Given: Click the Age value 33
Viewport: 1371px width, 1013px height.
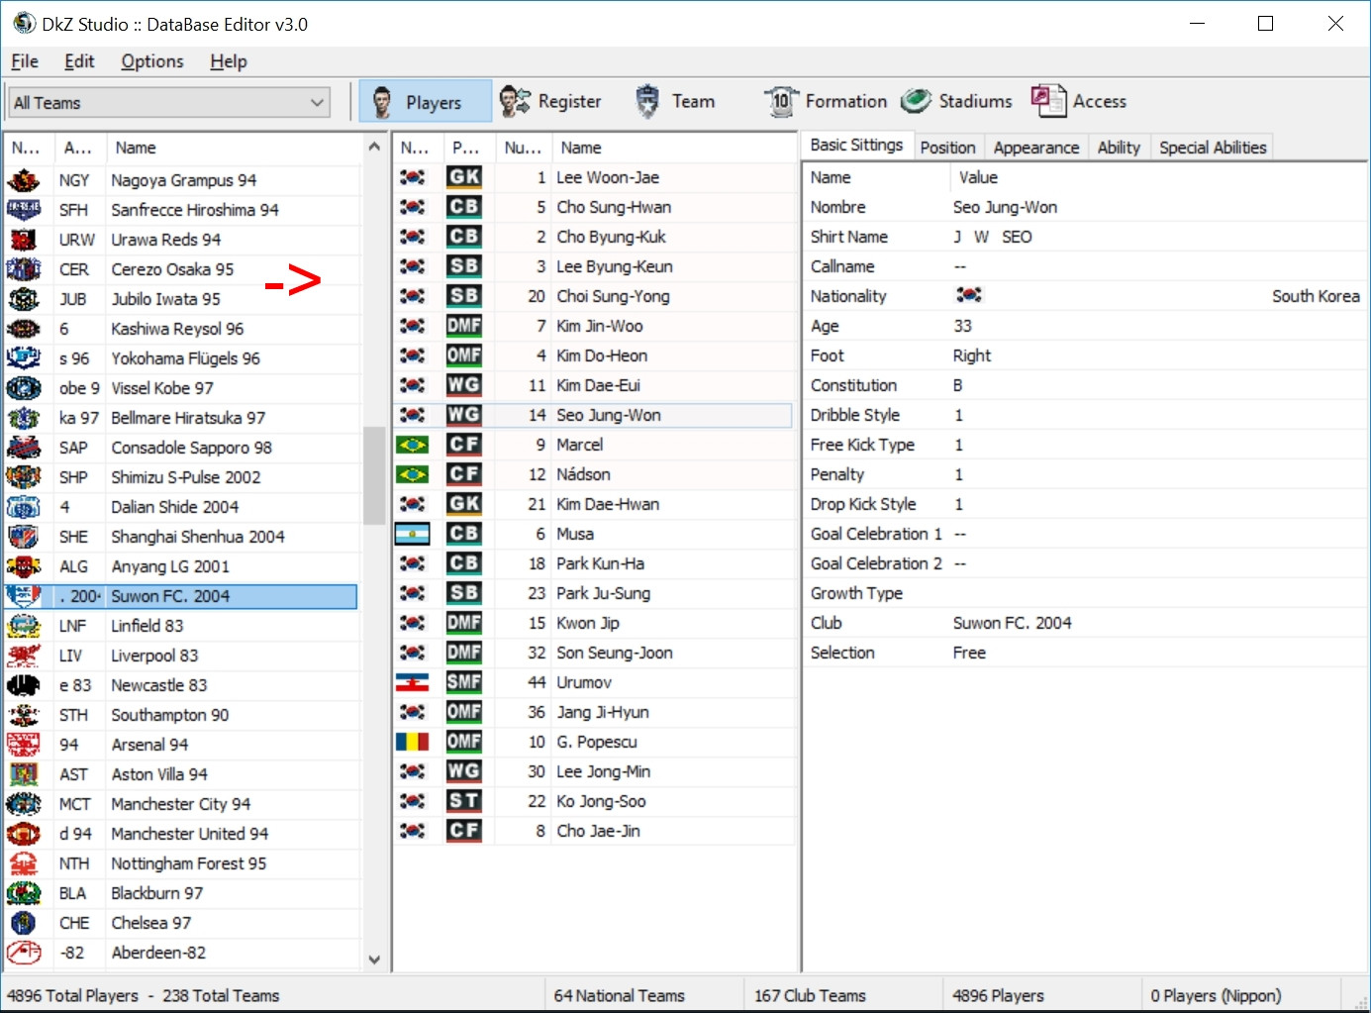Looking at the screenshot, I should click(962, 326).
